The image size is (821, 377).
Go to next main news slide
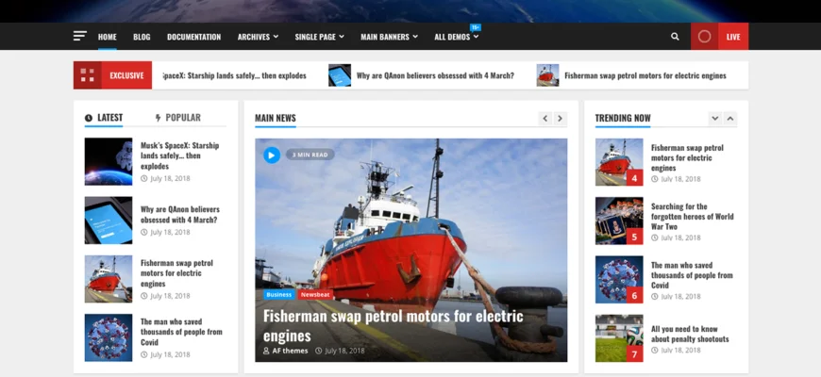(x=560, y=119)
